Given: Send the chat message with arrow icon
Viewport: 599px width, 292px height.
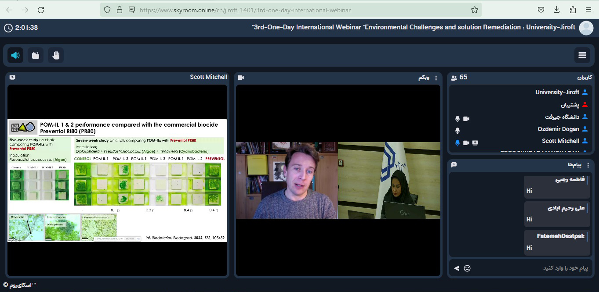Looking at the screenshot, I should (457, 268).
